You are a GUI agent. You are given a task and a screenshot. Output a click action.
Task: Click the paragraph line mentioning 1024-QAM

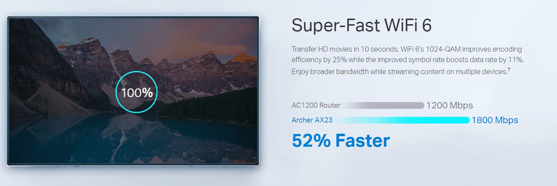pos(407,49)
